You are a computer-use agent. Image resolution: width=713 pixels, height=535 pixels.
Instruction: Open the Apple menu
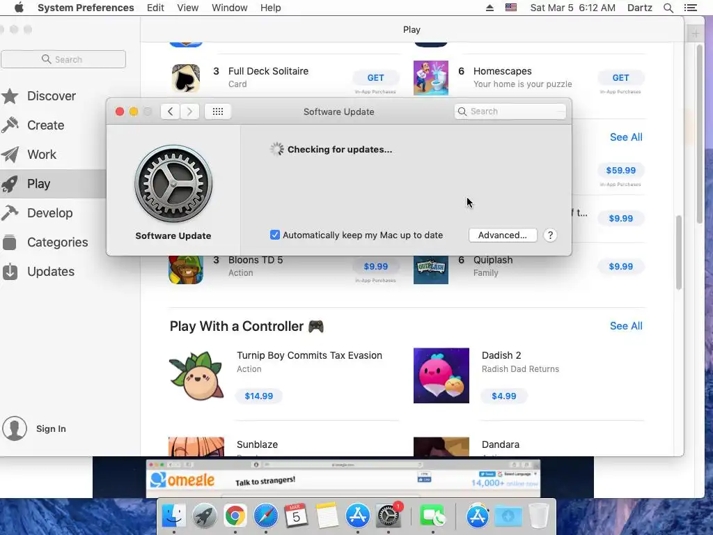19,8
